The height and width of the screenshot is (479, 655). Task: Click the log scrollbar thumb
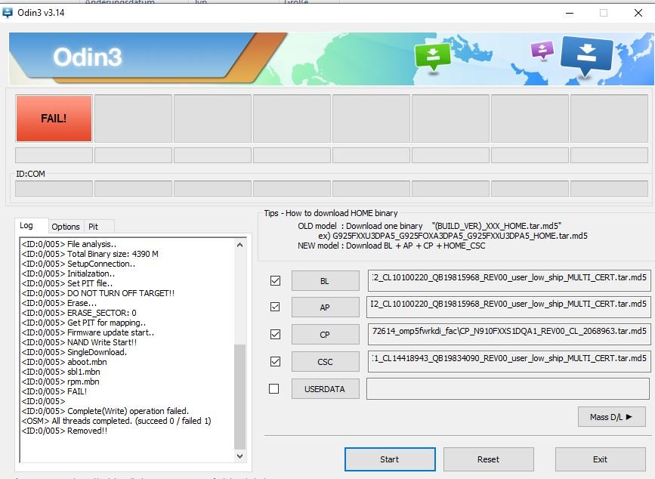click(239, 397)
